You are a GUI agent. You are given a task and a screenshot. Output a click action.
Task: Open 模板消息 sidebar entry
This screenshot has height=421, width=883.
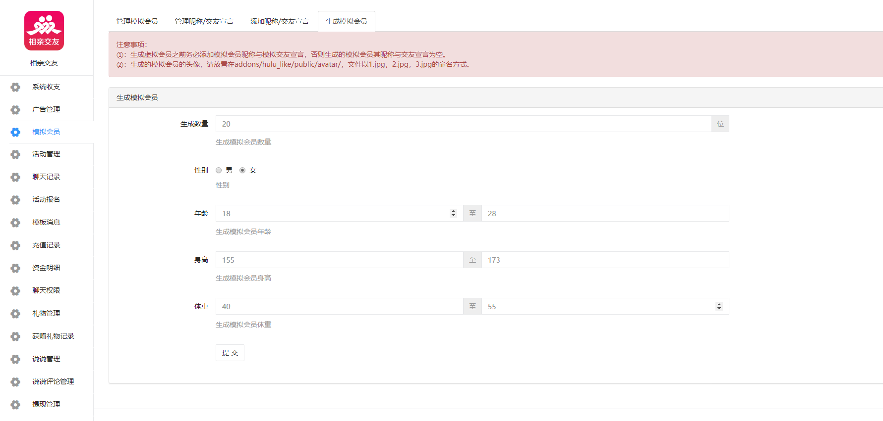[x=47, y=223]
